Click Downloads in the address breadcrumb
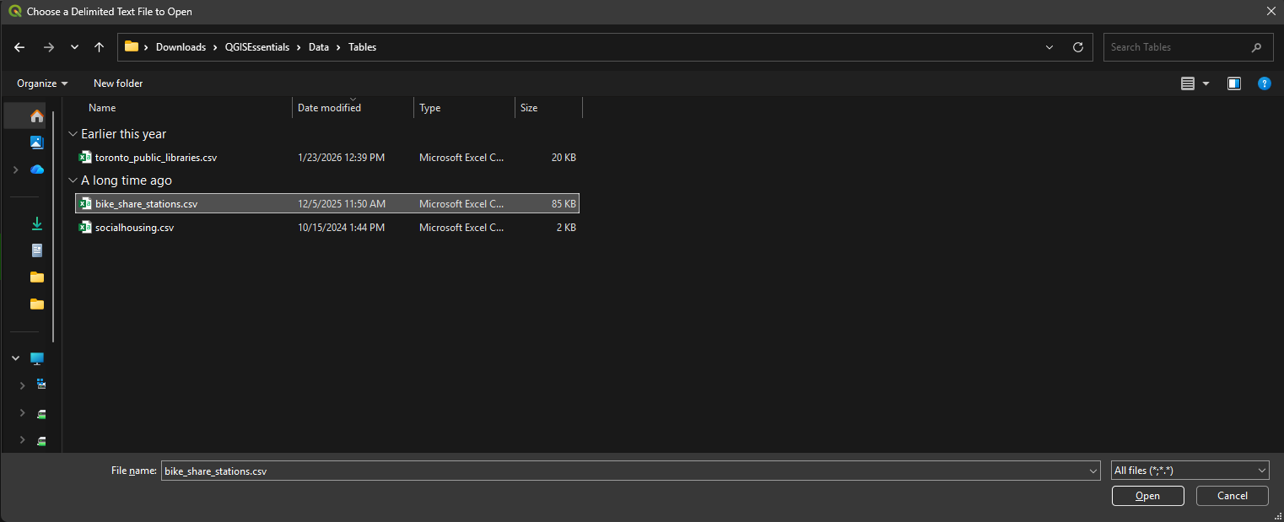Viewport: 1284px width, 522px height. [x=181, y=47]
